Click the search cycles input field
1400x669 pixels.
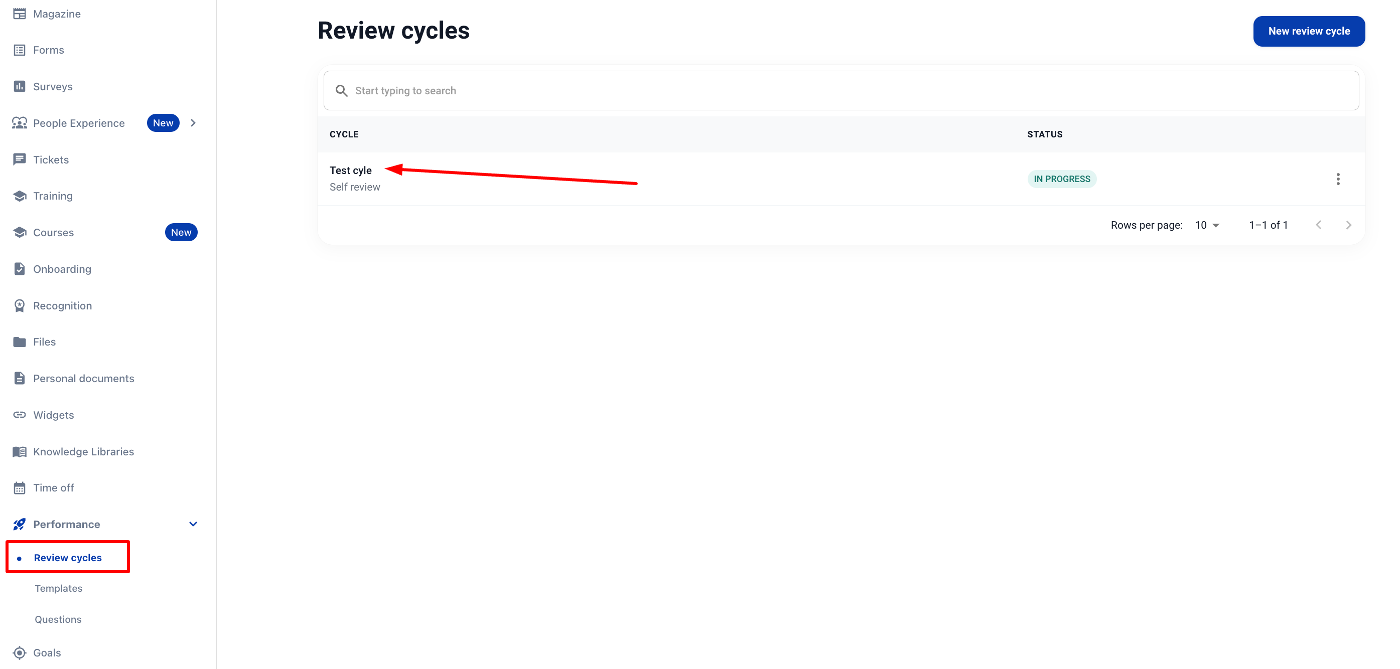point(840,91)
